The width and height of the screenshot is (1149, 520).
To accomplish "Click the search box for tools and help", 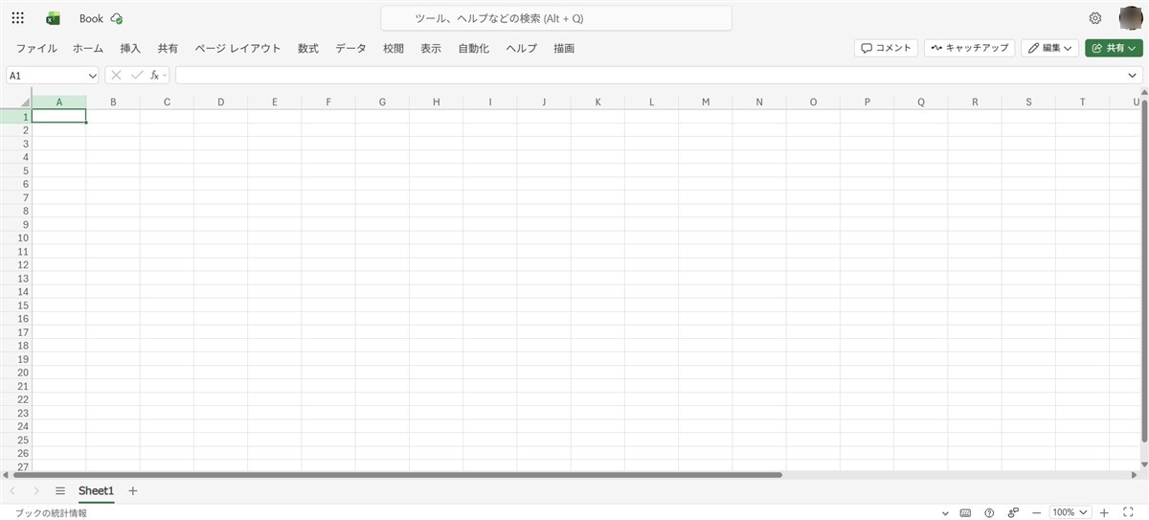I will click(556, 18).
